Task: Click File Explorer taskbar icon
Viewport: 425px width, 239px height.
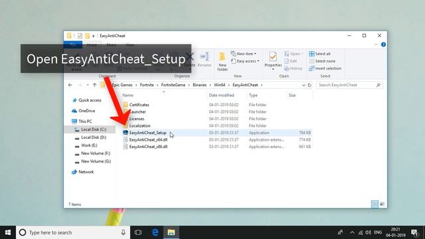Action: point(171,232)
